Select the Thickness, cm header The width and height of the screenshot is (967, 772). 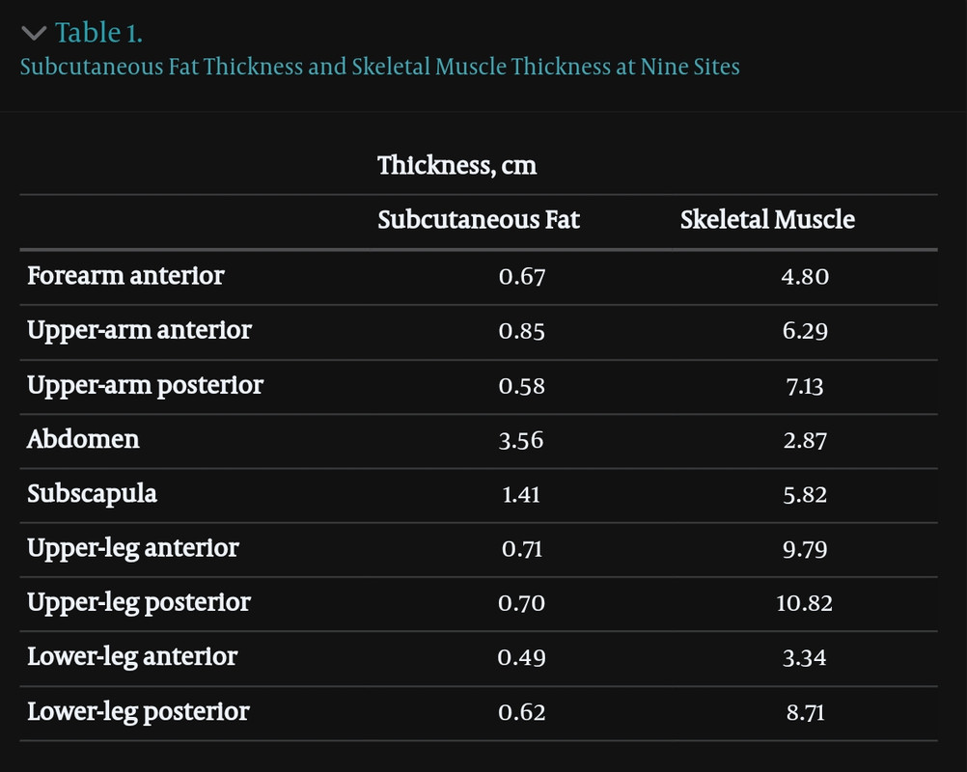[x=457, y=165]
